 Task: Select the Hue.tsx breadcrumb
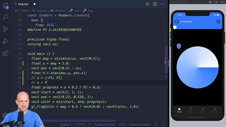(x=39, y=11)
